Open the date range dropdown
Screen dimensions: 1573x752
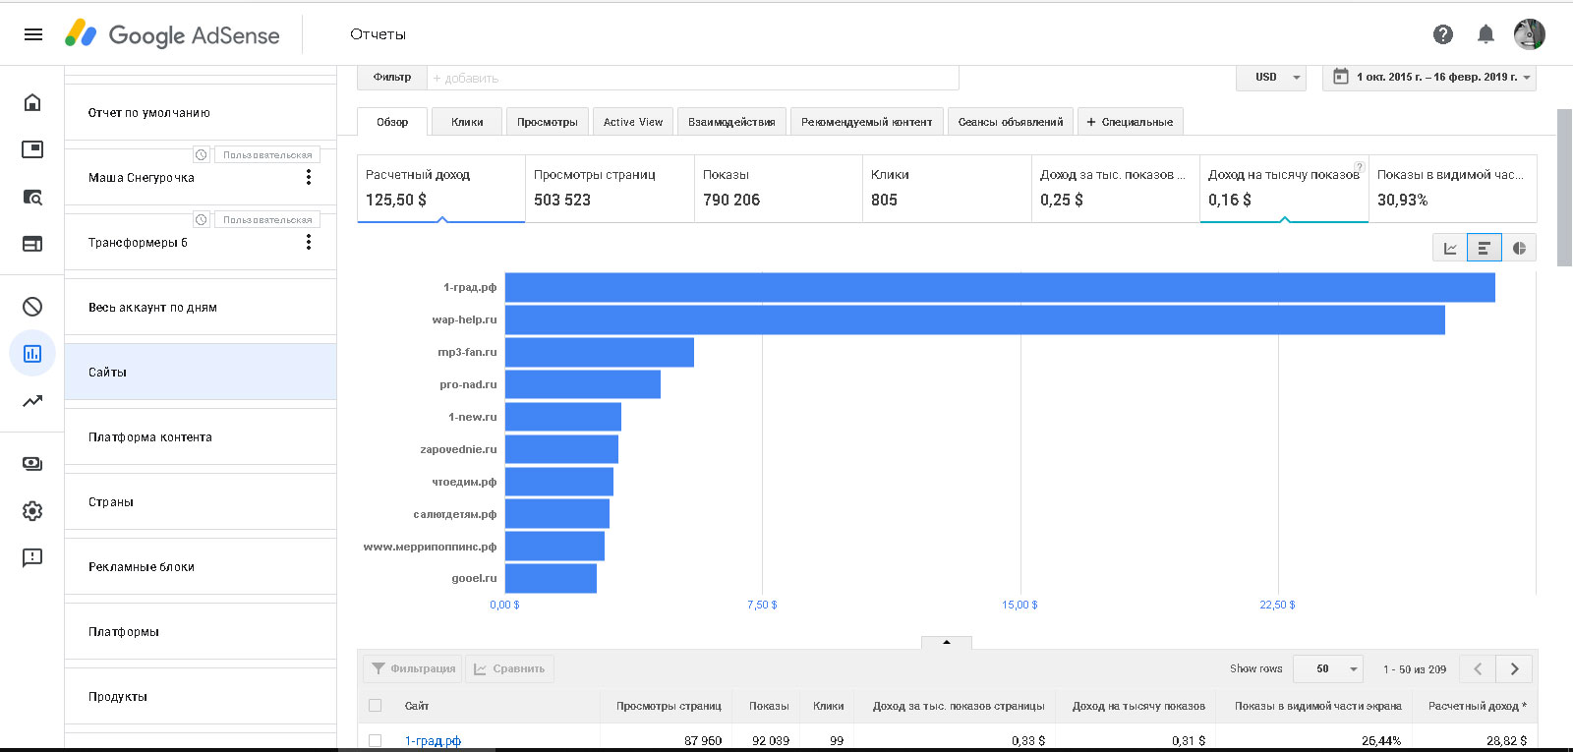coord(1429,77)
